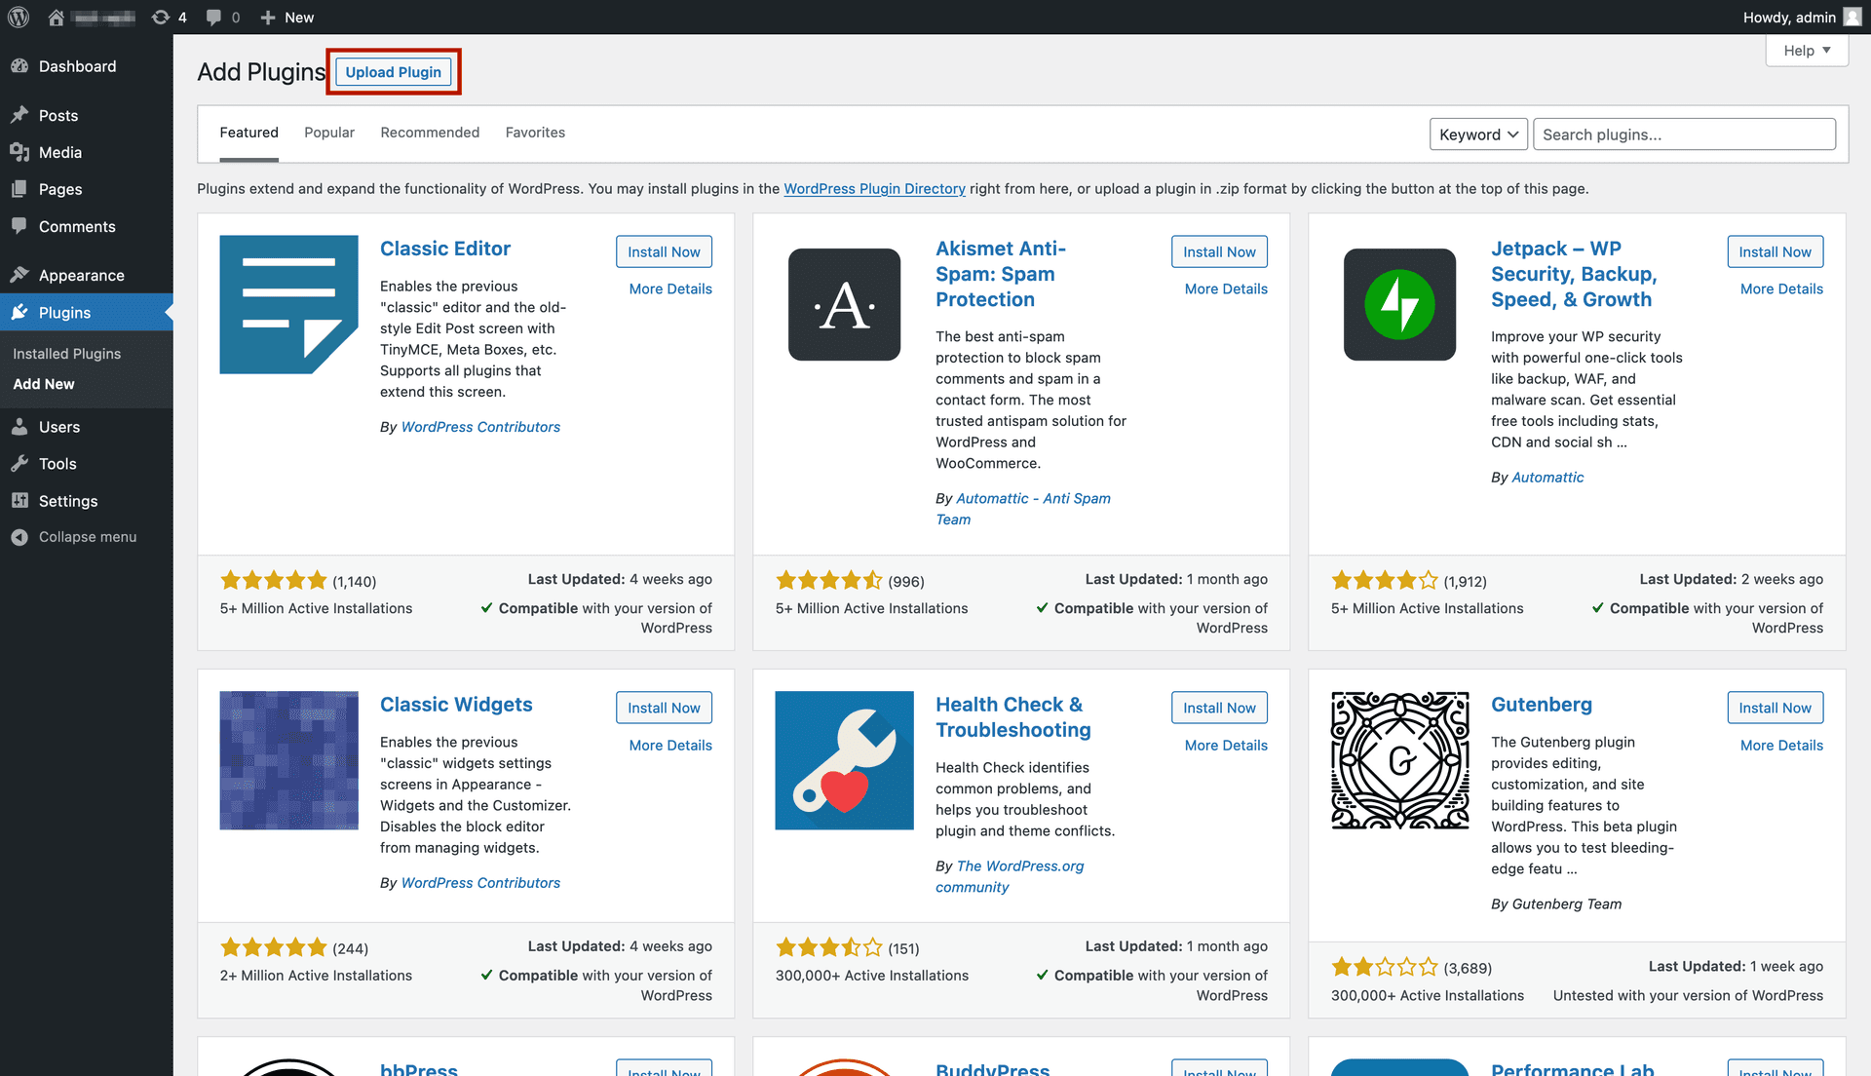Viewport: 1871px width, 1076px height.
Task: Click the Appearance menu icon
Action: (21, 274)
